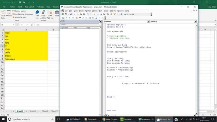The width and height of the screenshot is (217, 122).
Task: Toggle Design Mode on the standard VBA toolbar
Action: pyautogui.click(x=104, y=14)
